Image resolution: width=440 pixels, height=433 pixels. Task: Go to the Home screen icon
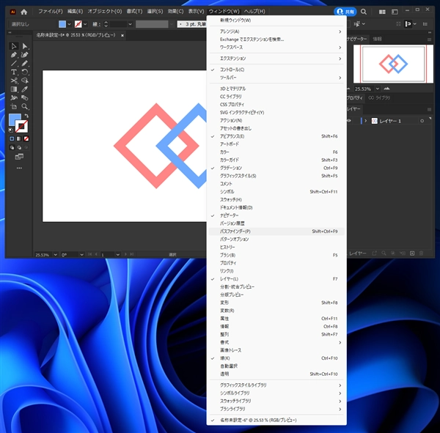click(x=24, y=12)
